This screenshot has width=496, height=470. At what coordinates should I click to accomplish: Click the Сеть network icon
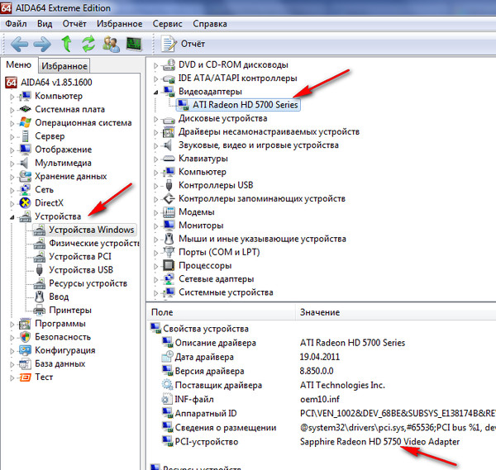[x=25, y=189]
